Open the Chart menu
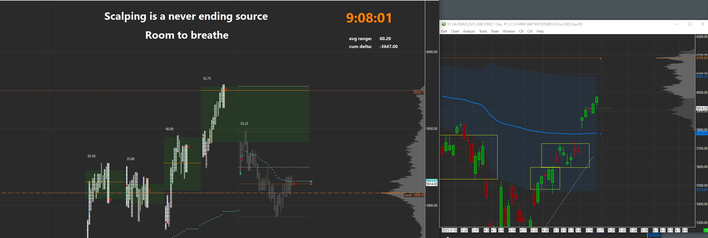 (455, 31)
